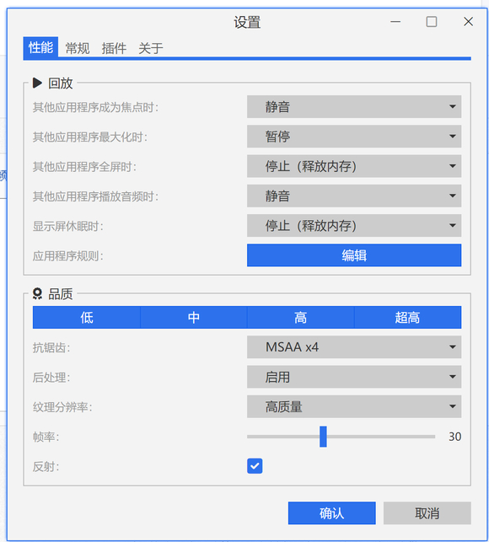This screenshot has width=489, height=542.
Task: Open the 抗锯齿 MSAA x4 dropdown
Action: [x=354, y=346]
